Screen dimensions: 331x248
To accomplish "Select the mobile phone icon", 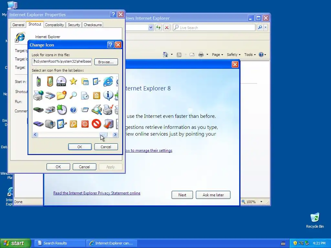I will [38, 81].
